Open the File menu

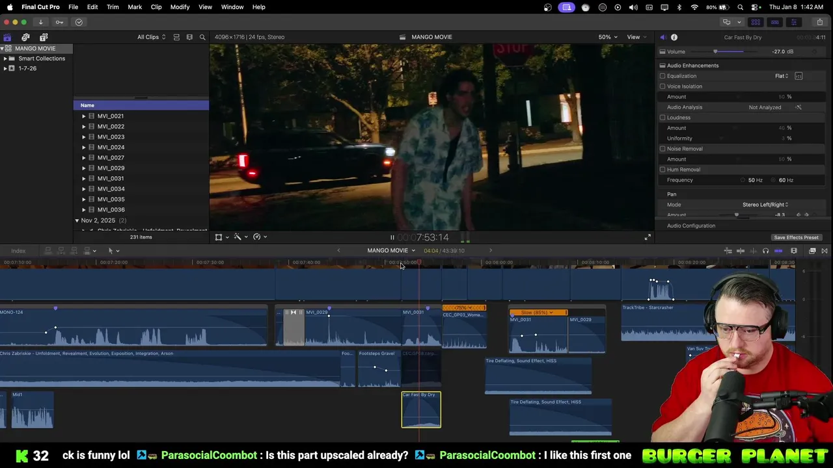(x=73, y=6)
